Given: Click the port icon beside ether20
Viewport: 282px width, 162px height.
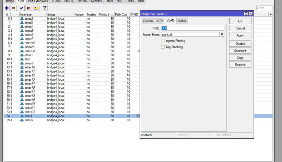Looking at the screenshot, I should coord(22,104).
